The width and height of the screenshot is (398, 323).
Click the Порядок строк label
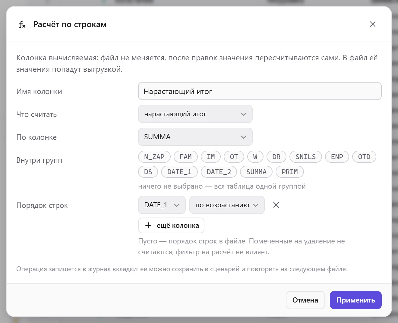coord(42,205)
